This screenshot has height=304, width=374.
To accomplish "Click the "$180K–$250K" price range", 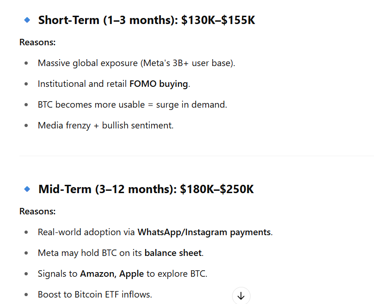I will coord(217,189).
